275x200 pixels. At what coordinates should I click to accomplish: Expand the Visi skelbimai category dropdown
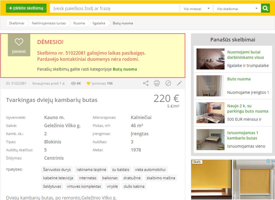237,8
